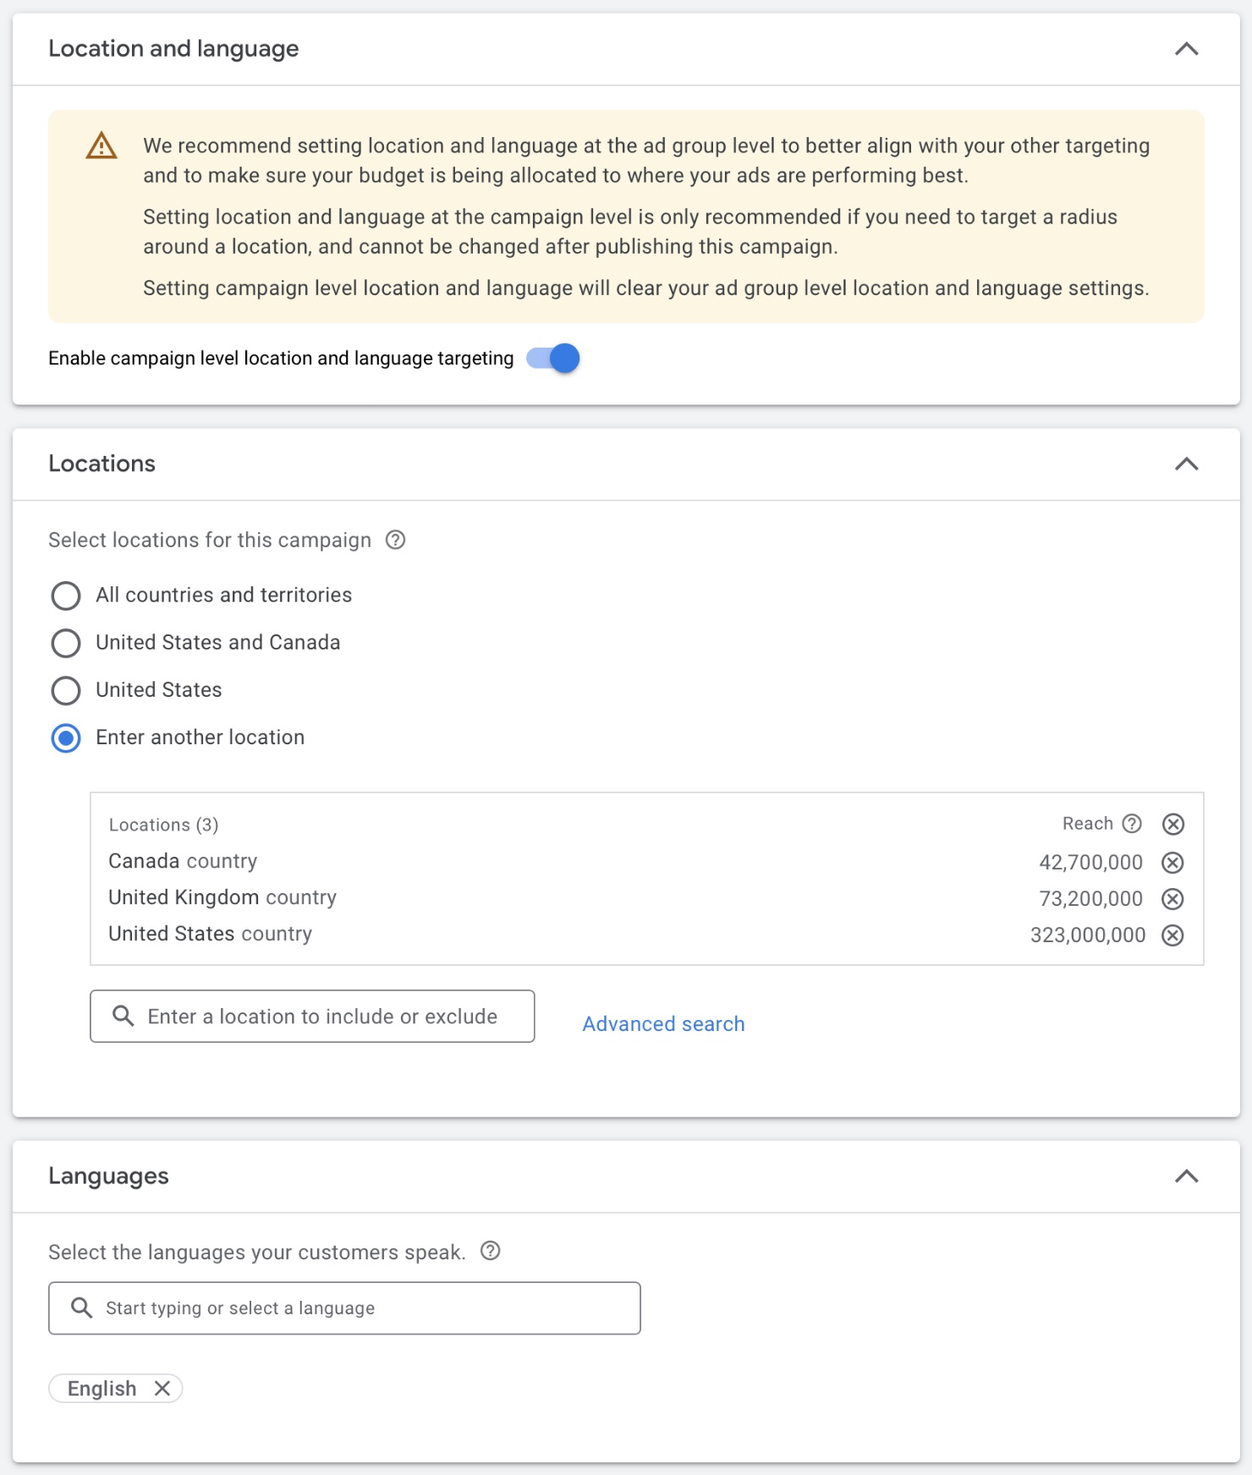Click help icon beside Select locations

395,540
